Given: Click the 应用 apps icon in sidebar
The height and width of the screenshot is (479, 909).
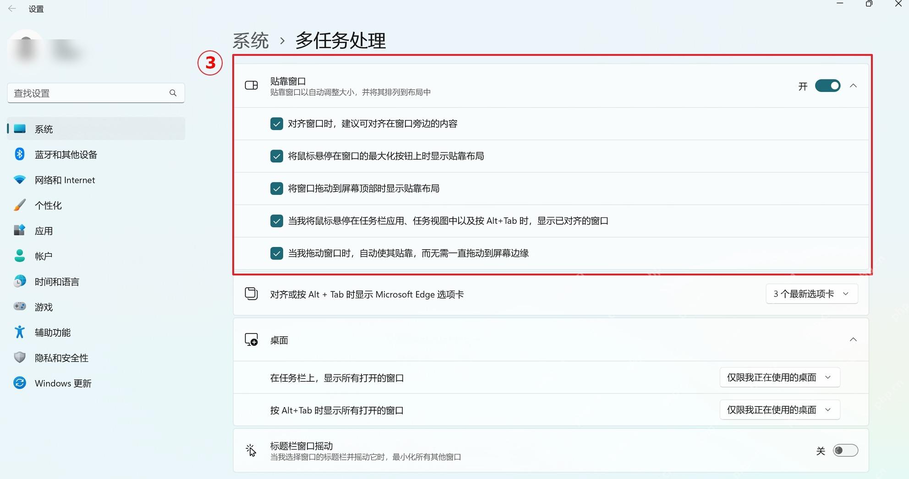Looking at the screenshot, I should [x=20, y=230].
